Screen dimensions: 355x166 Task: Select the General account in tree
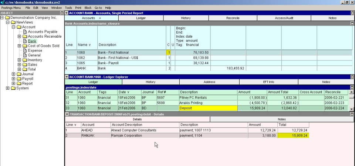34,55
